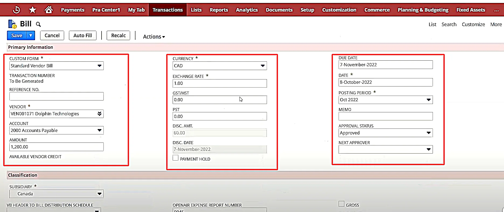Image resolution: width=504 pixels, height=212 pixels.
Task: Open the Reports menu
Action: (219, 10)
